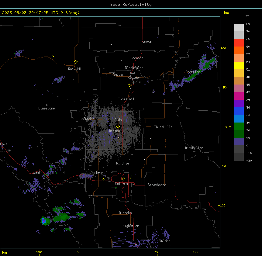This screenshot has height=256, width=262.
Task: Click the Base_Reflectivity title text
Action: 131,5
